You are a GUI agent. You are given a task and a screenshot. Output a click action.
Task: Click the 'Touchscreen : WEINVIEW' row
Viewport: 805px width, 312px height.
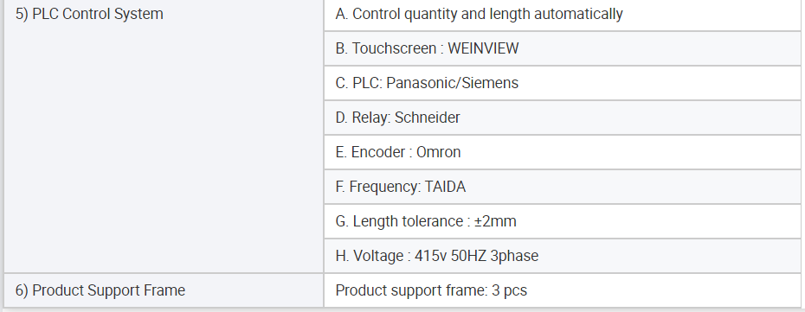point(563,48)
